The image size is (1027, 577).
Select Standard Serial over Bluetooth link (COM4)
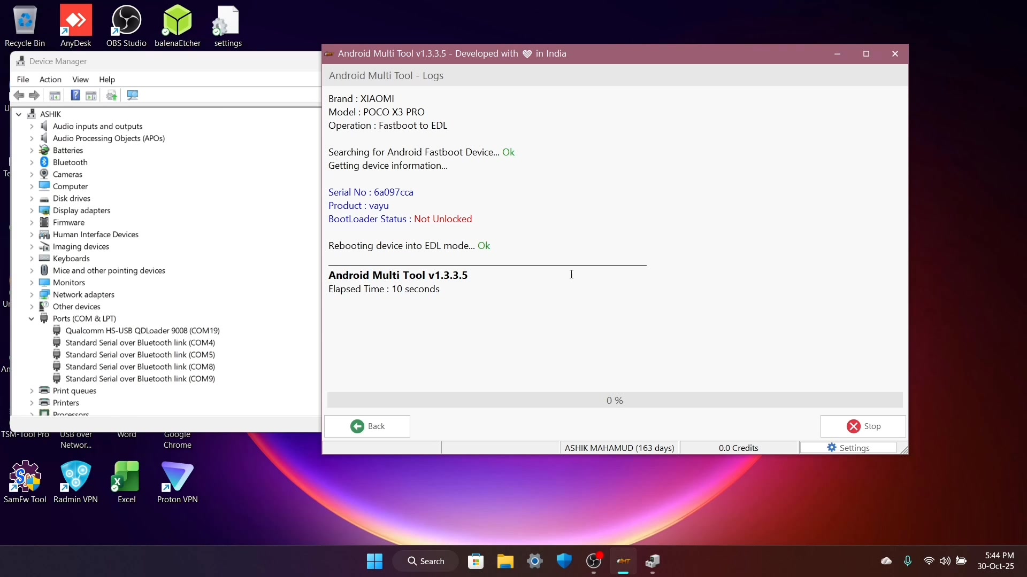(140, 343)
